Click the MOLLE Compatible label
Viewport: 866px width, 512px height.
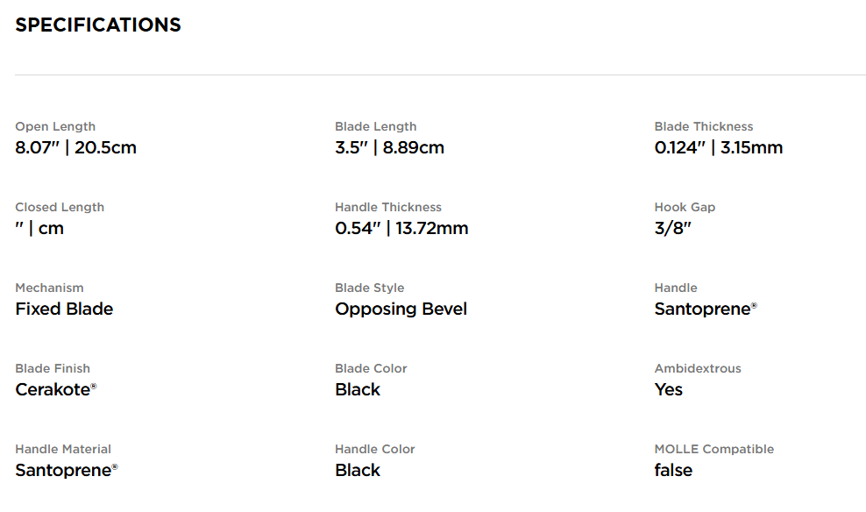[x=713, y=449]
